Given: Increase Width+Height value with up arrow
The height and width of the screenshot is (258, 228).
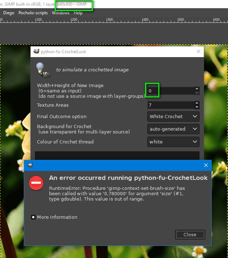Looking at the screenshot, I should point(197,89).
